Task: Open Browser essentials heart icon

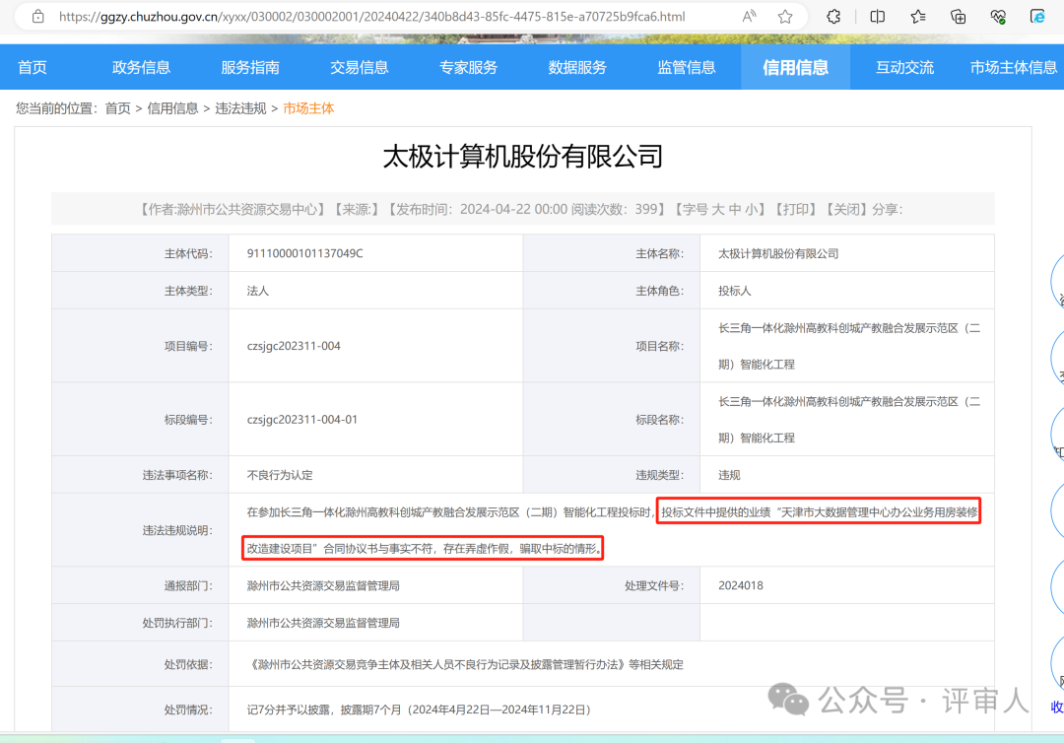Action: (x=998, y=17)
